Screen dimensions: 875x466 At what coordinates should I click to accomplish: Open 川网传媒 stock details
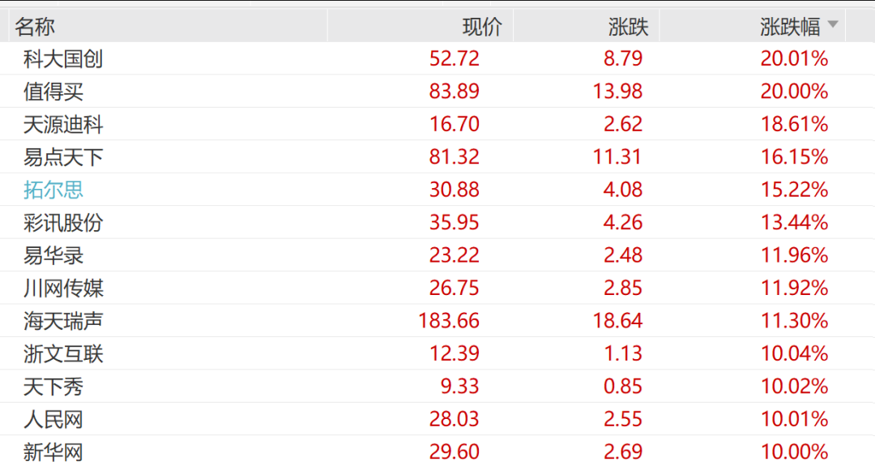point(63,289)
